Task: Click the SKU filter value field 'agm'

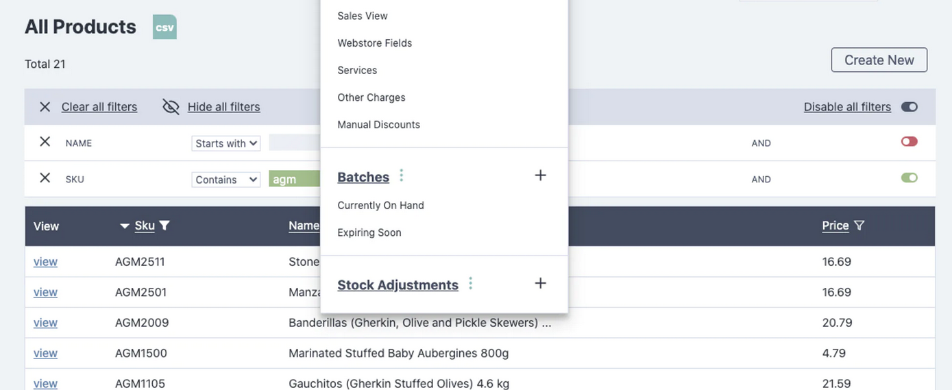Action: [x=295, y=180]
